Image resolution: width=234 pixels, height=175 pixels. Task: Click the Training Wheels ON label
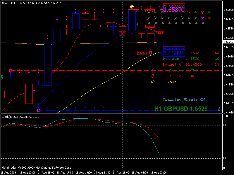pos(184,99)
